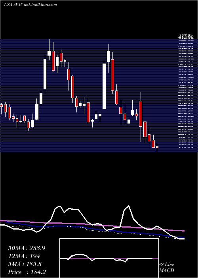Click the '5MA : 185.3' value
This screenshot has height=278, width=198.
tap(25, 264)
